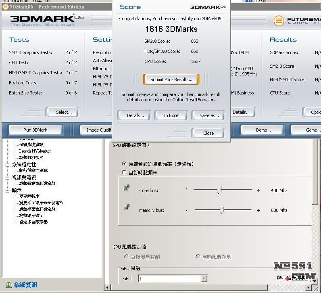Viewport: 321px width, 293px height.
Task: Click the horizontal scrollbar right arrow
Action: pos(309,287)
